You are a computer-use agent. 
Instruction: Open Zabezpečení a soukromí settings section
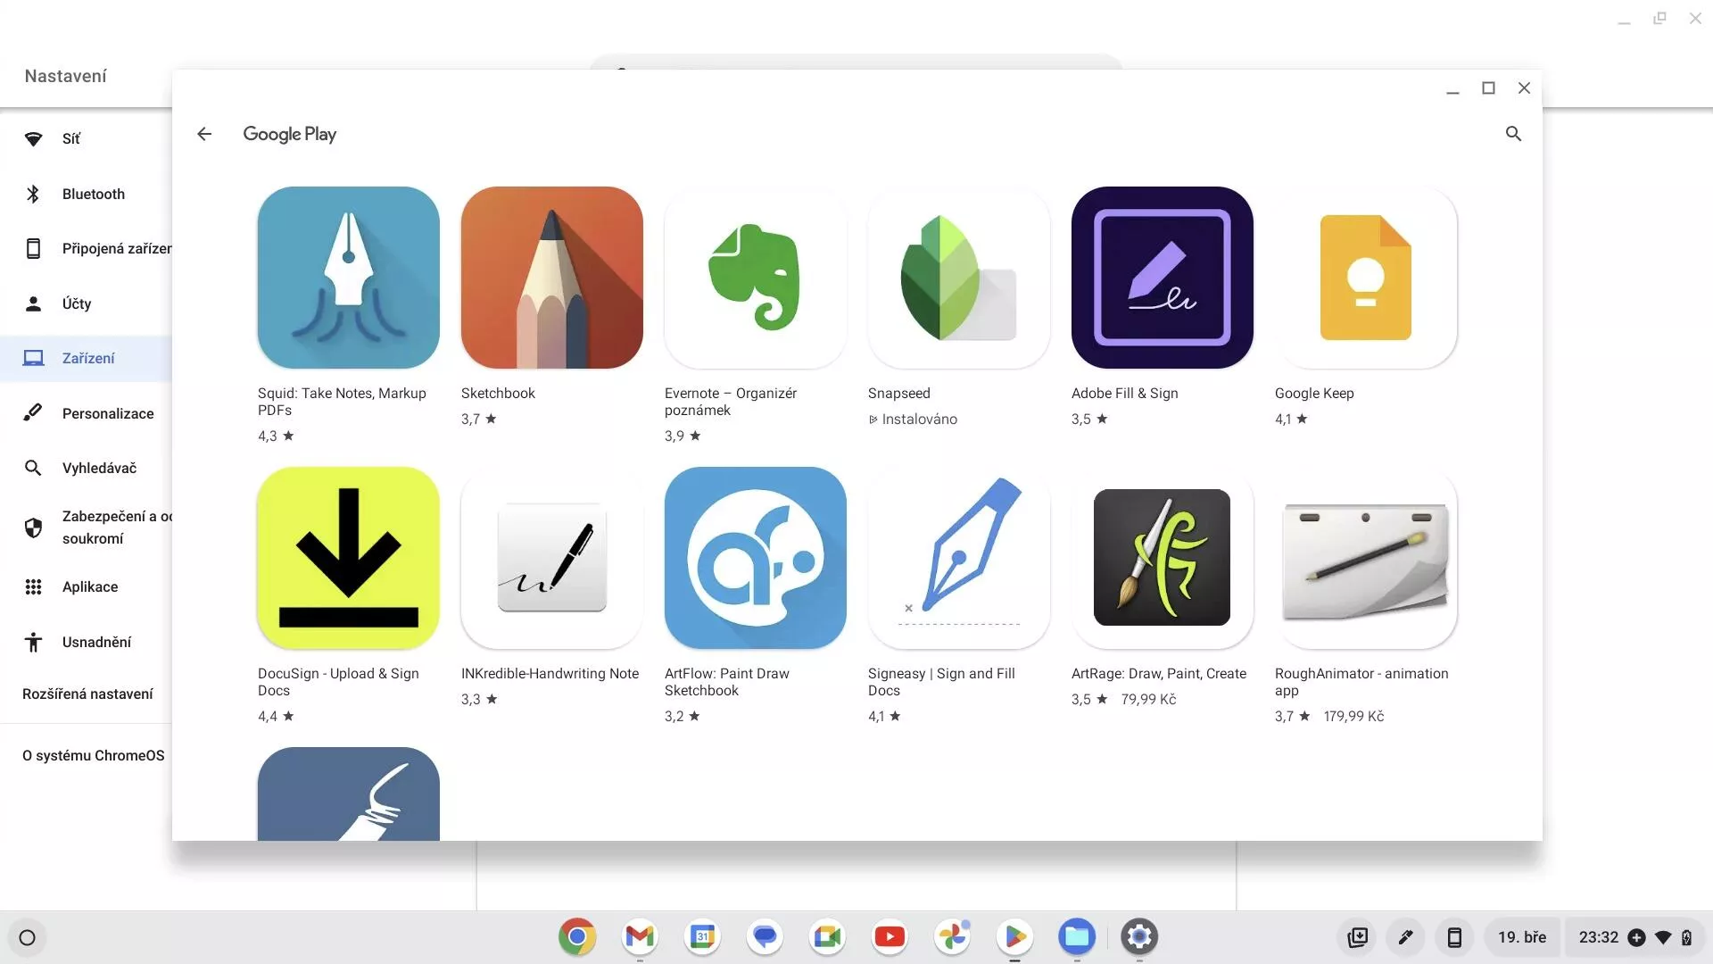pos(87,528)
